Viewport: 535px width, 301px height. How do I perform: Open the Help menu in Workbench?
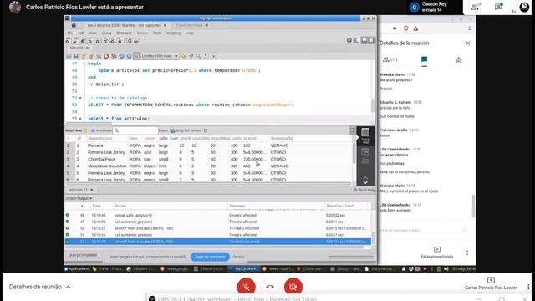(189, 33)
